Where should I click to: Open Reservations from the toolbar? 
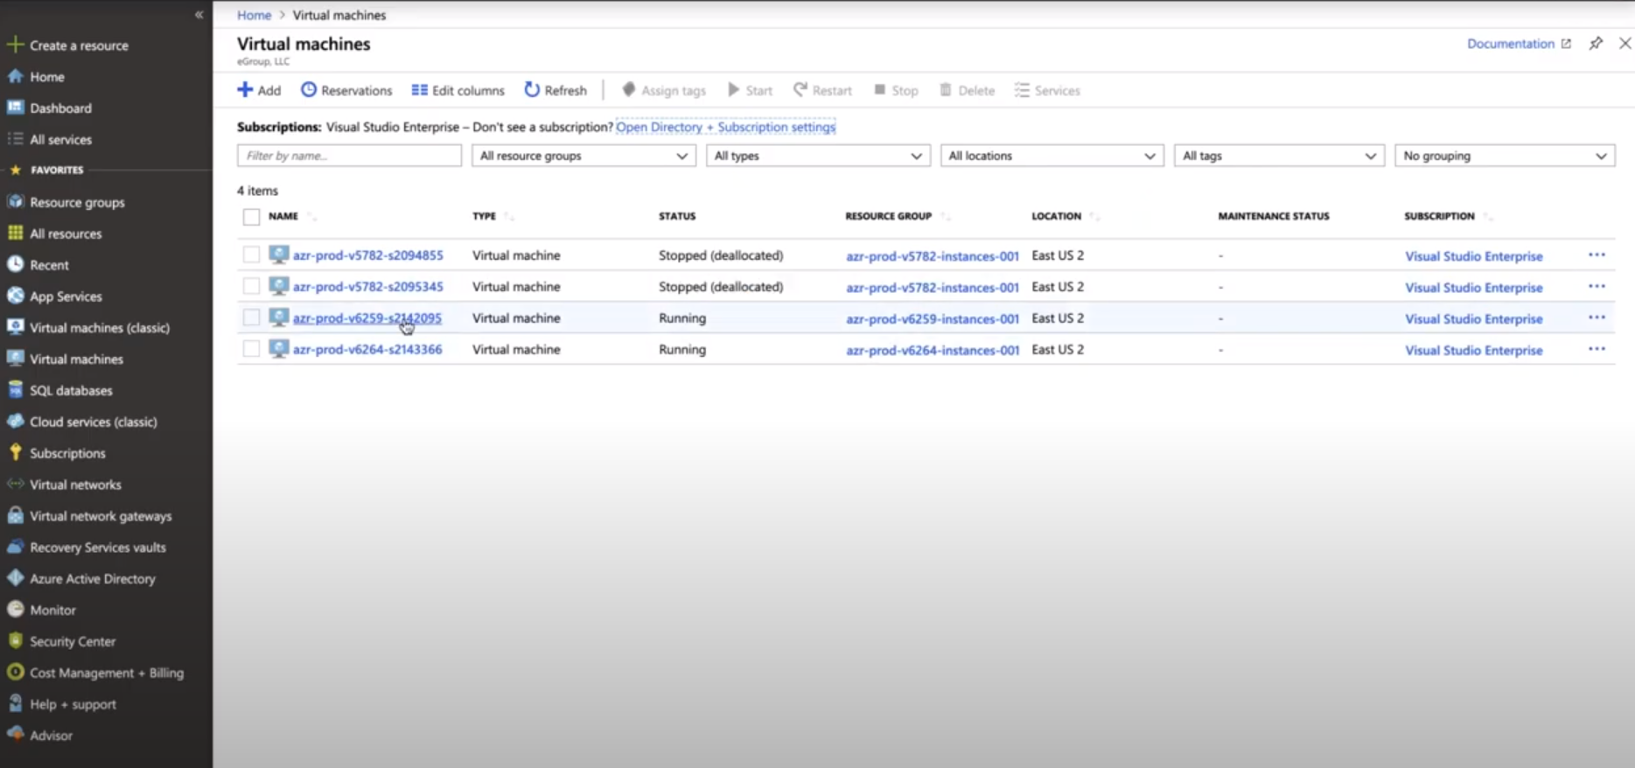click(346, 90)
